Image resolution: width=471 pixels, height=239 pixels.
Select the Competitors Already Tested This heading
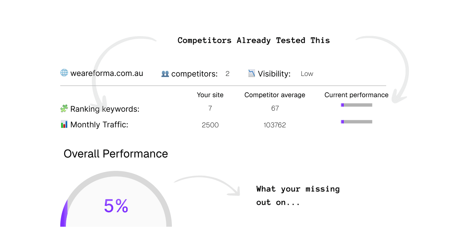pos(253,40)
